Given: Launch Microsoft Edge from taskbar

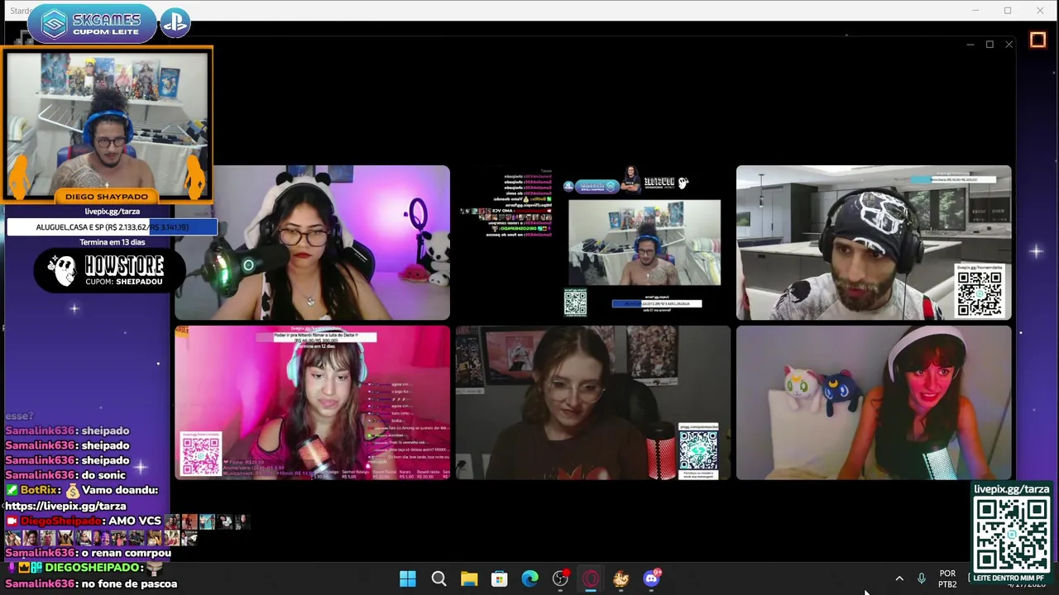Looking at the screenshot, I should [x=530, y=579].
